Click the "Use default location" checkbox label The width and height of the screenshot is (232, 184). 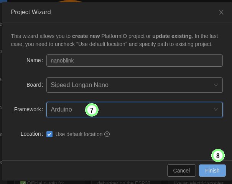point(79,134)
